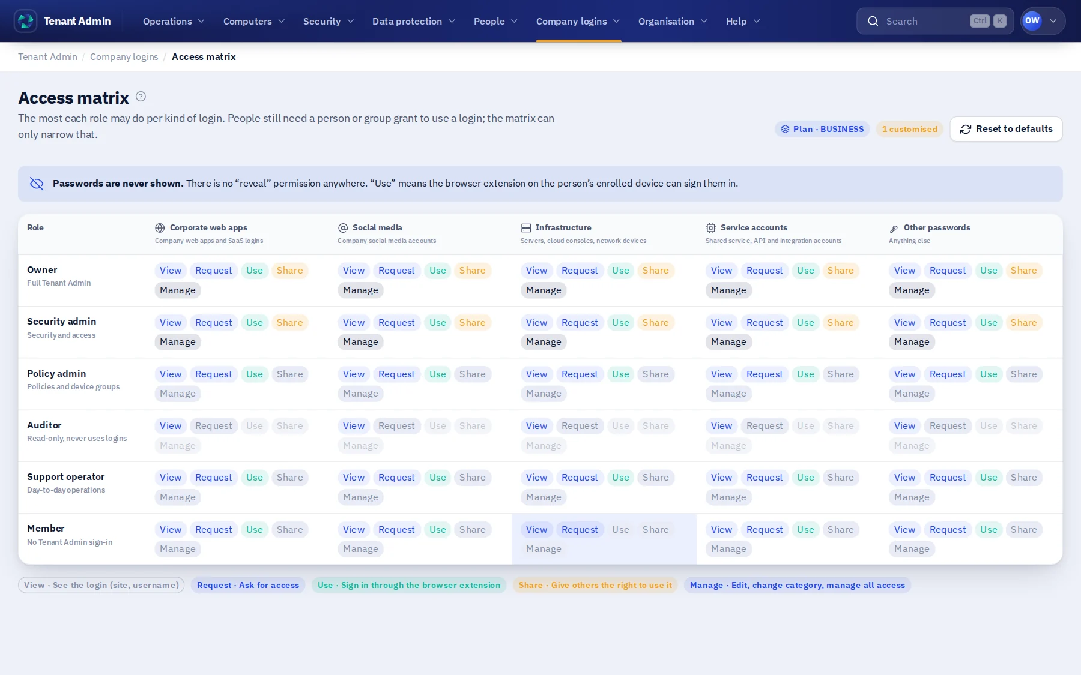1081x675 pixels.
Task: Click the 1 customised badge
Action: pos(909,129)
